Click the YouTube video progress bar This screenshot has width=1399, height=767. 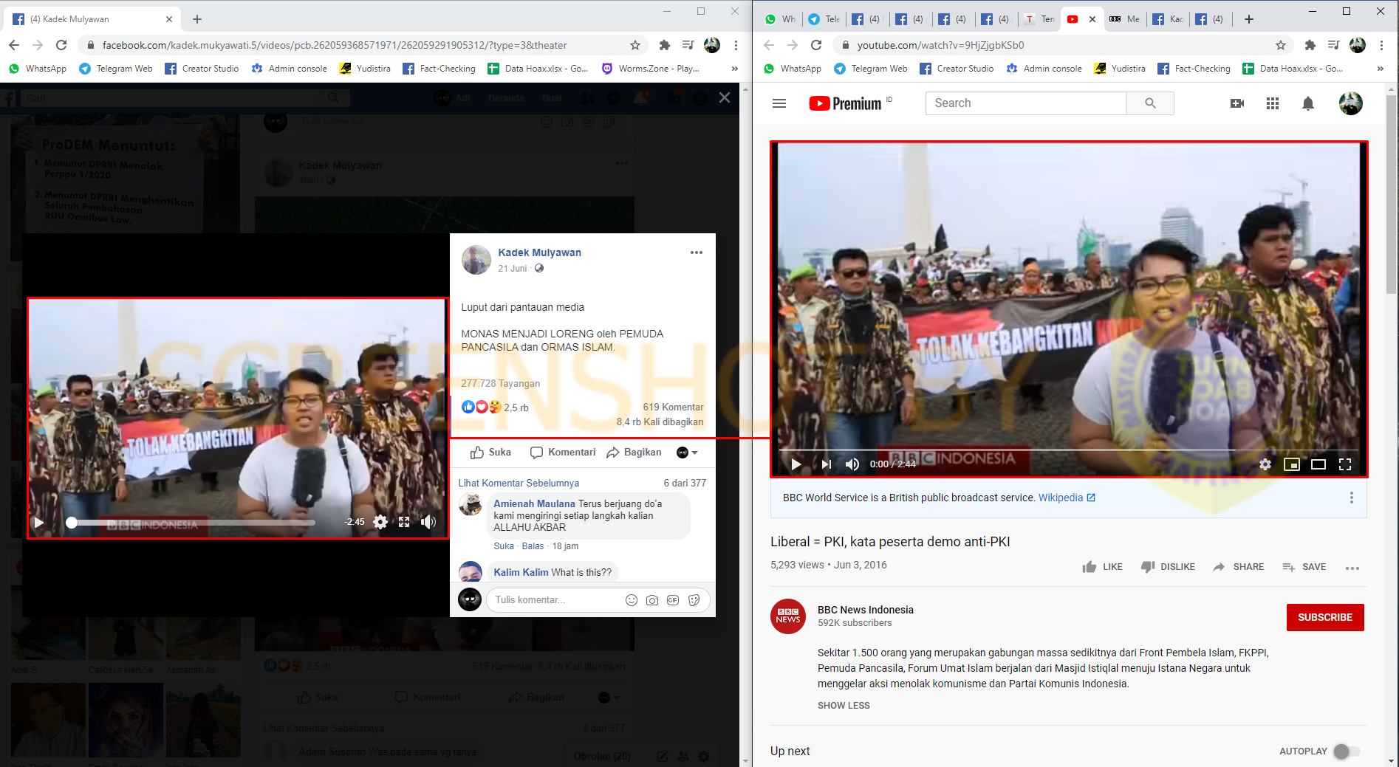1069,450
